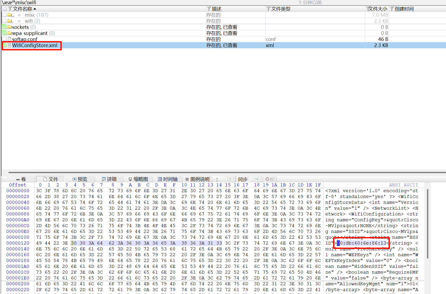Click the sockets folder icon

(x=10, y=27)
